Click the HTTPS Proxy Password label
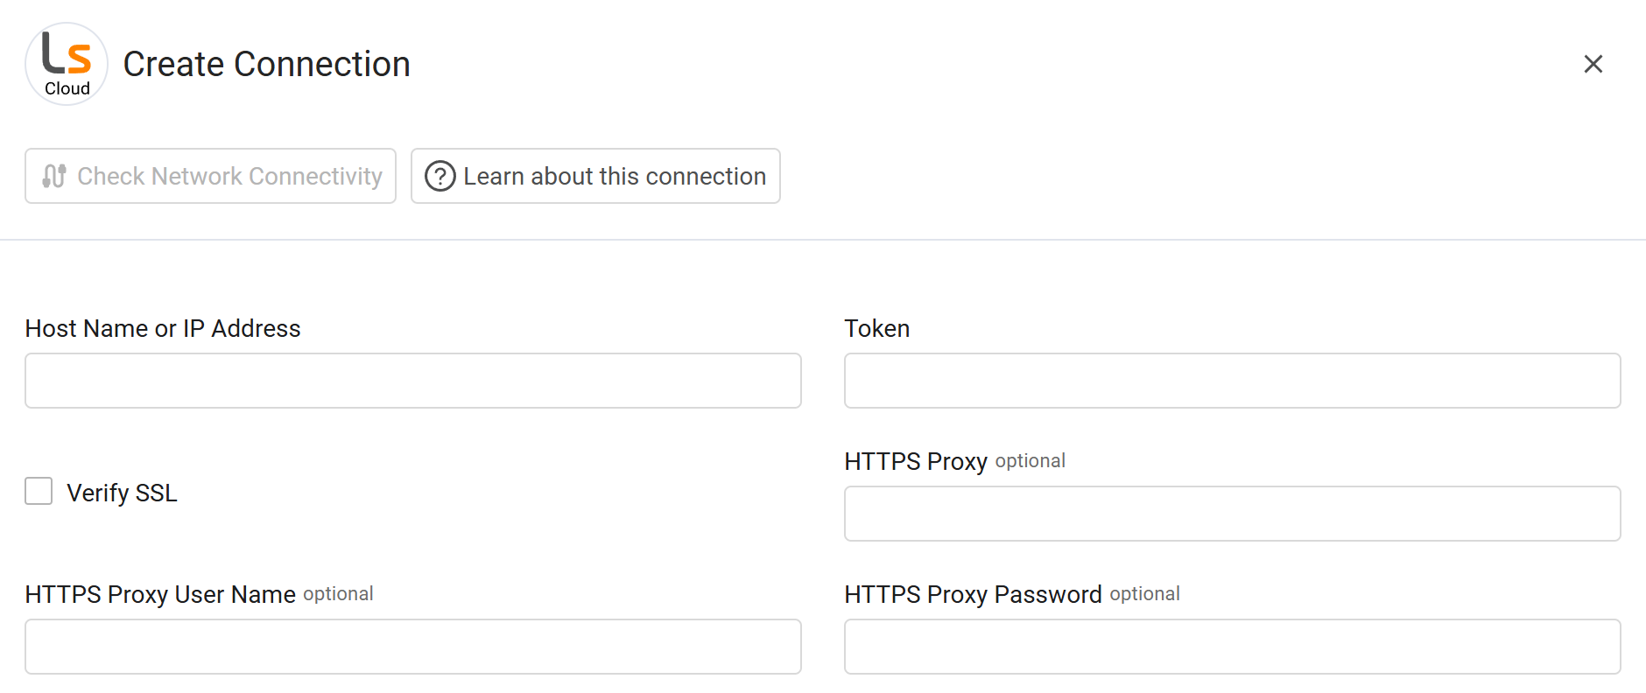 click(x=972, y=594)
